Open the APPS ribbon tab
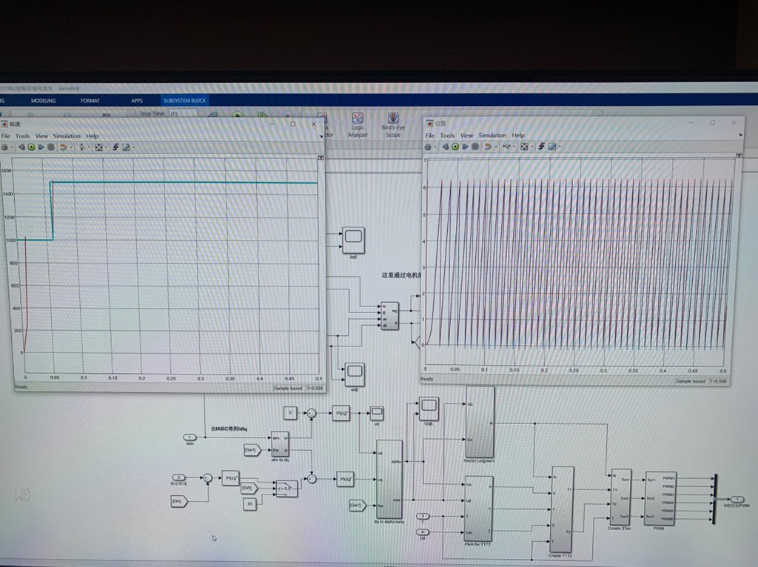 pyautogui.click(x=137, y=101)
